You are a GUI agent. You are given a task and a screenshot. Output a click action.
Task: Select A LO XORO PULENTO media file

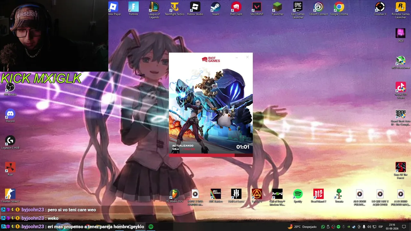[400, 197]
